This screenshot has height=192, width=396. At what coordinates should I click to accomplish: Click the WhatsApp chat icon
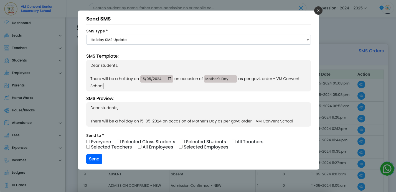(x=387, y=169)
